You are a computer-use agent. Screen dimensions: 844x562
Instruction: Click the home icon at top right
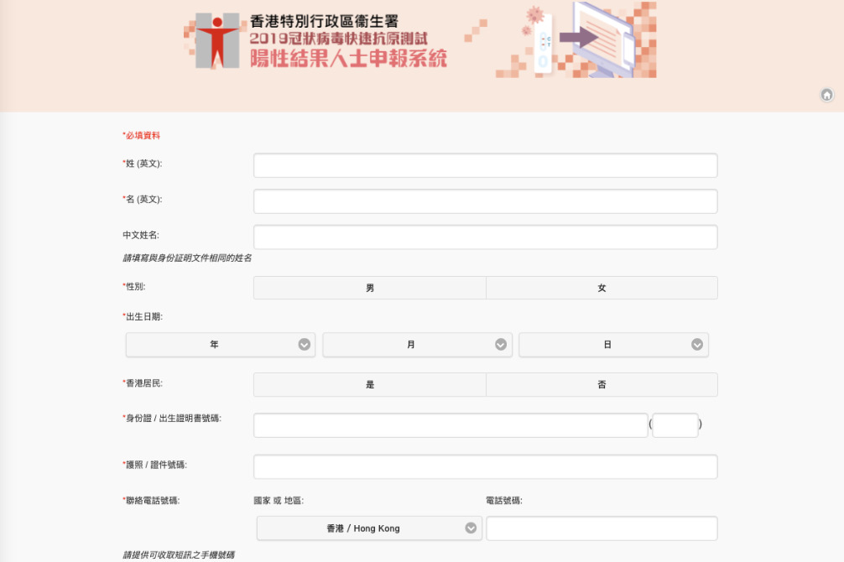click(828, 96)
